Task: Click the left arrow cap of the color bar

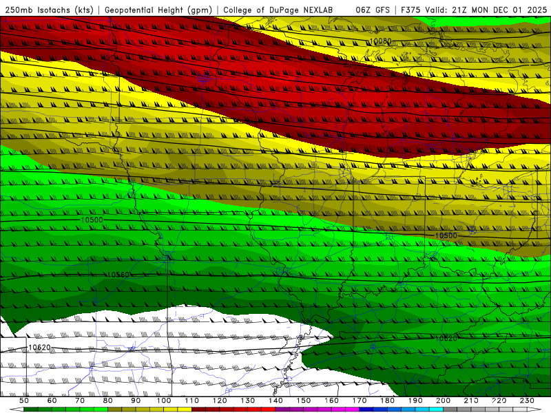Action: [17, 409]
